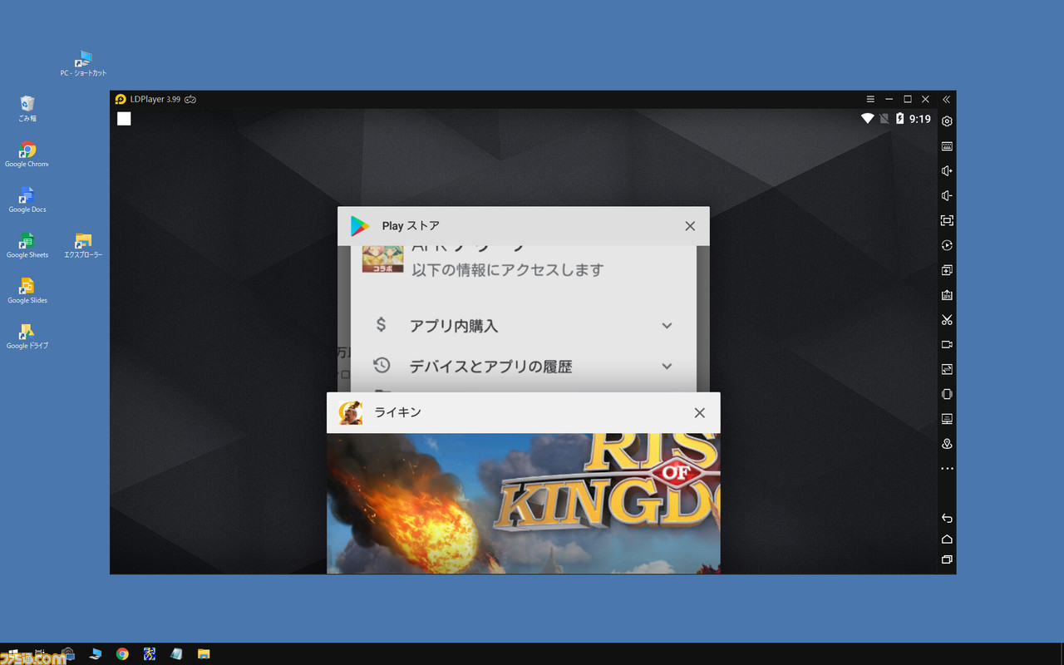
Task: Open LDPlayer hamburger menu in title bar
Action: tap(870, 99)
